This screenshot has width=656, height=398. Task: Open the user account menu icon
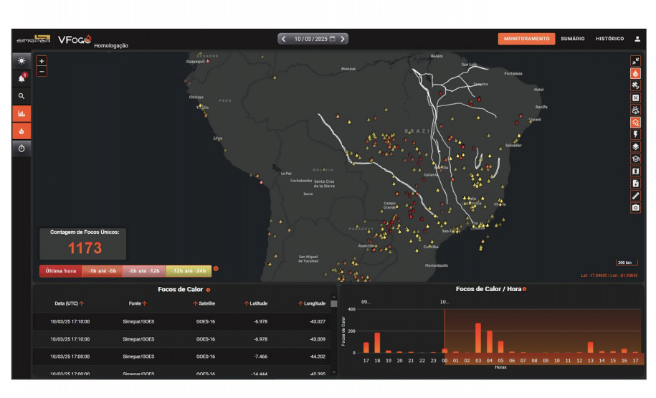coord(637,39)
